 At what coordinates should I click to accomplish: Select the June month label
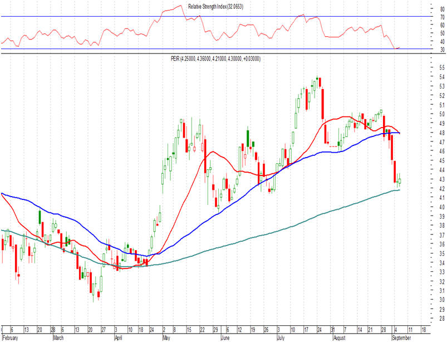tap(225, 338)
